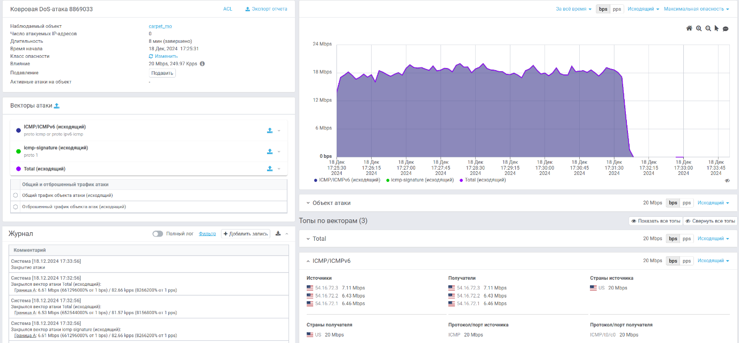The width and height of the screenshot is (739, 343).
Task: Select the chart pointer cursor tool
Action: [x=716, y=28]
